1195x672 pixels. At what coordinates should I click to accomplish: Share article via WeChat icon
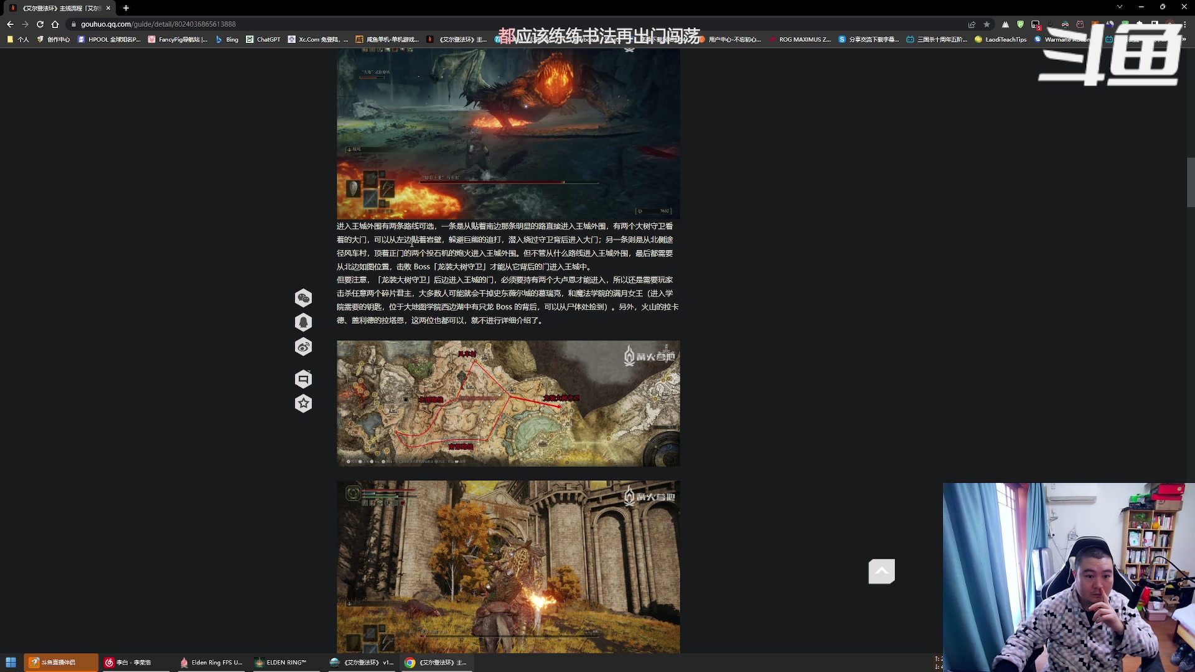tap(303, 298)
